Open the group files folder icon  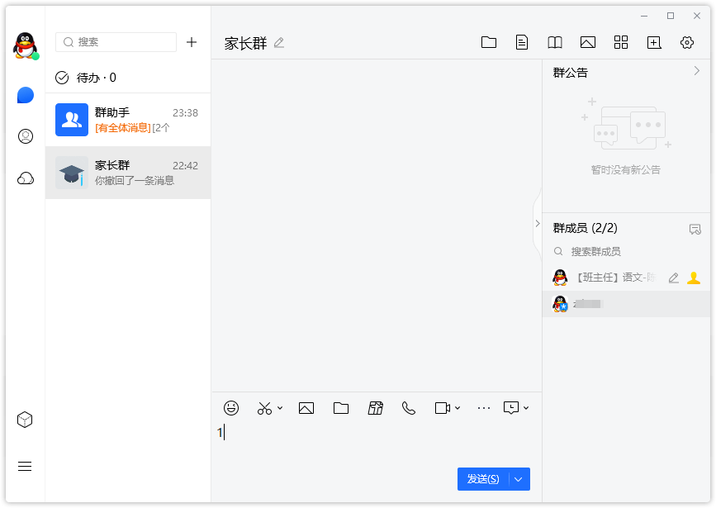pos(489,41)
